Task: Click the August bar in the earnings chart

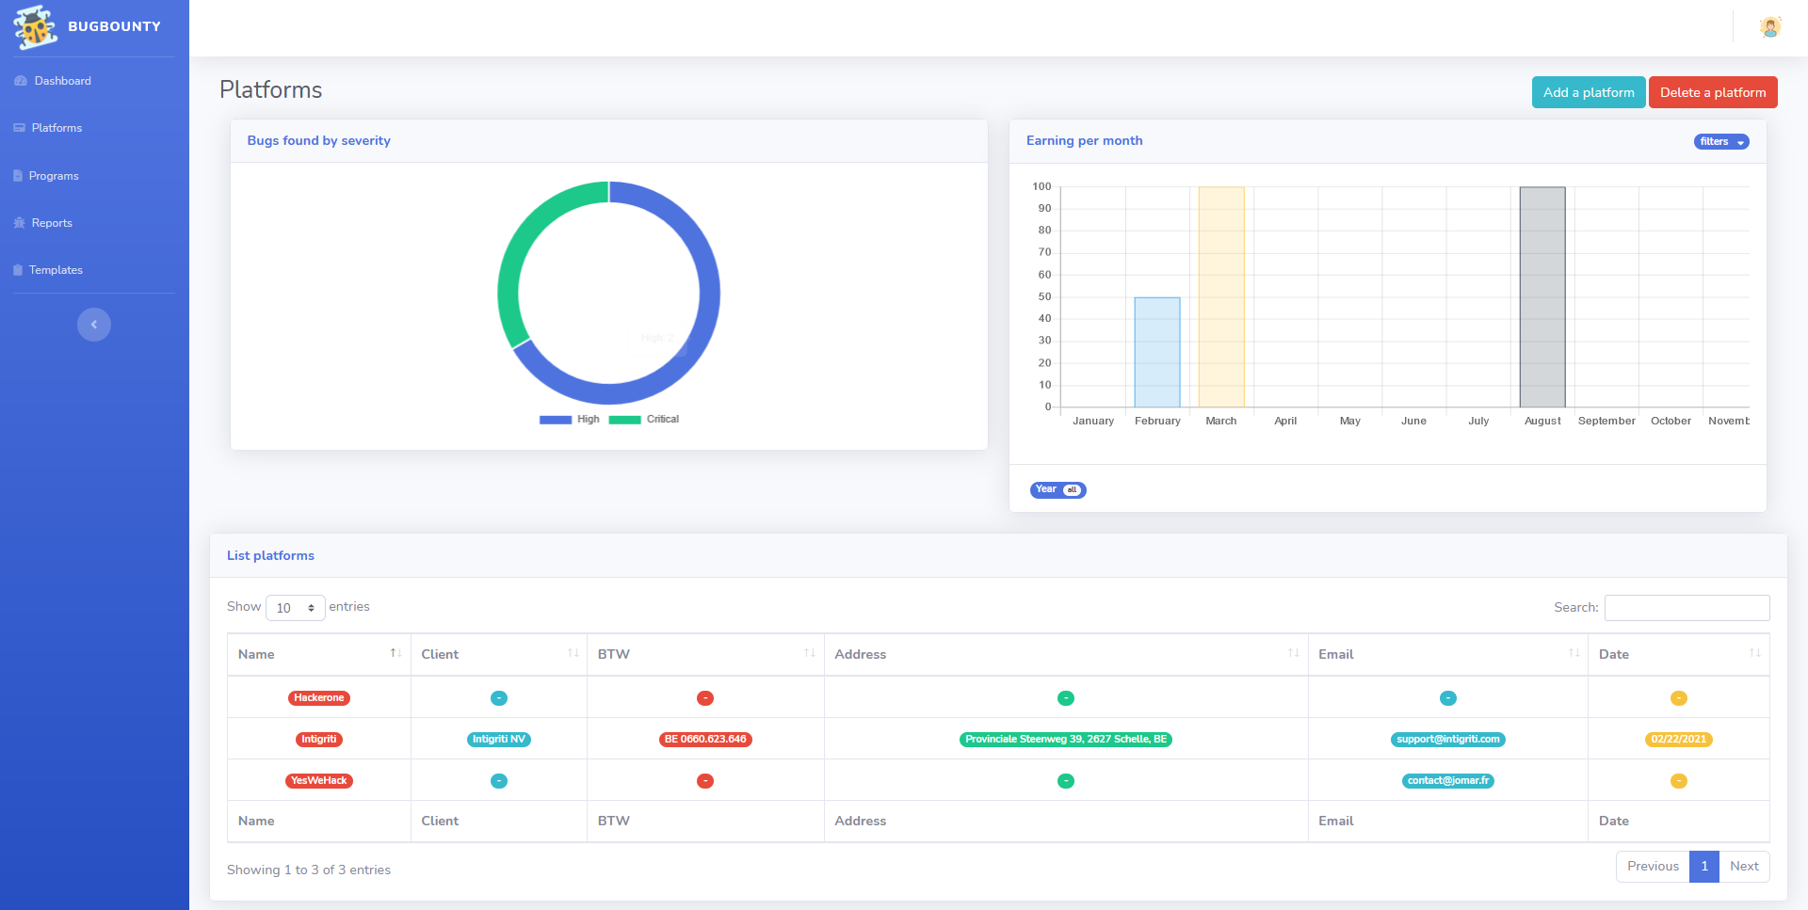Action: 1542,296
